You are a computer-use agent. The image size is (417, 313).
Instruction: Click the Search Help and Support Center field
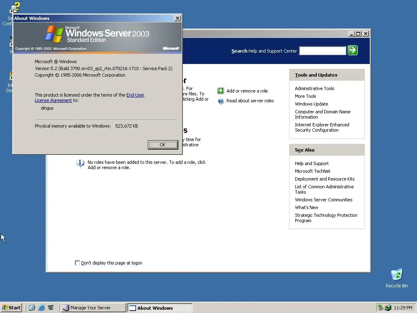(x=323, y=51)
